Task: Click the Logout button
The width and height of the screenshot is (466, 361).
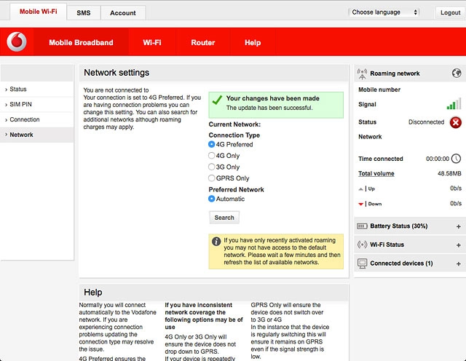Action: coord(449,13)
